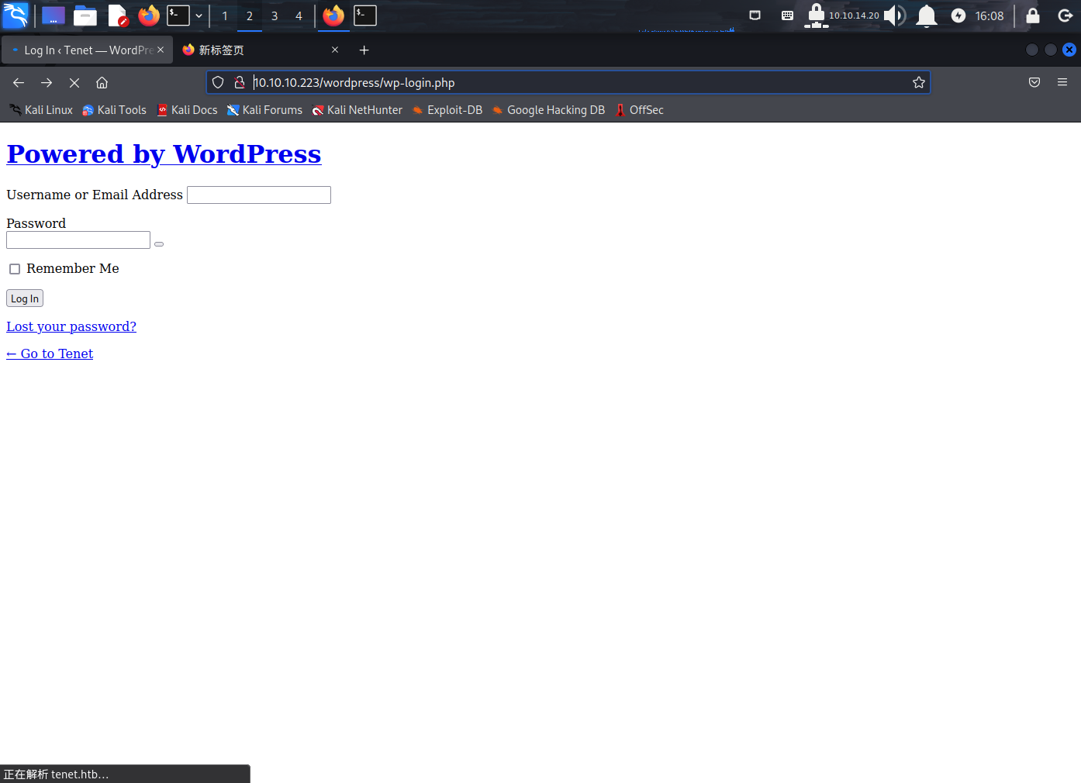The width and height of the screenshot is (1081, 783).
Task: Close the 新标签页 tab
Action: [x=335, y=50]
